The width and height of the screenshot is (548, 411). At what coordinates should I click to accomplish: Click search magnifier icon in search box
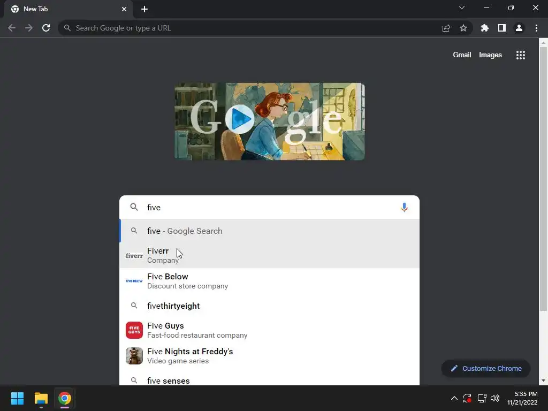point(134,207)
